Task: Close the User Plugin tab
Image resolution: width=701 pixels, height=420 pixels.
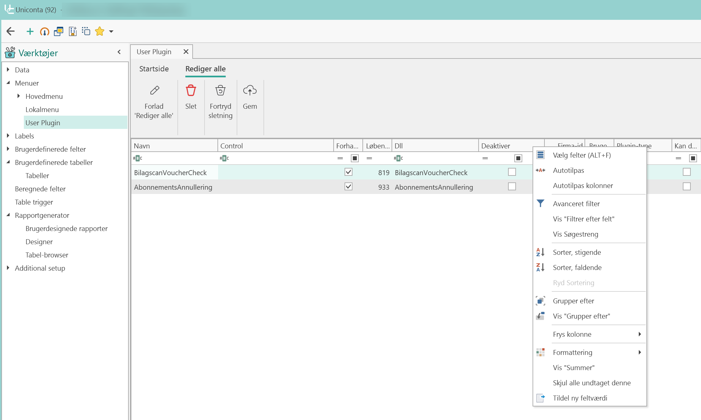Action: pyautogui.click(x=186, y=52)
